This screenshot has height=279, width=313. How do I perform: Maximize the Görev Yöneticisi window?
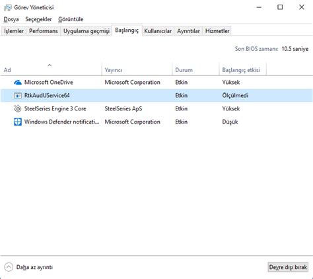(x=280, y=7)
